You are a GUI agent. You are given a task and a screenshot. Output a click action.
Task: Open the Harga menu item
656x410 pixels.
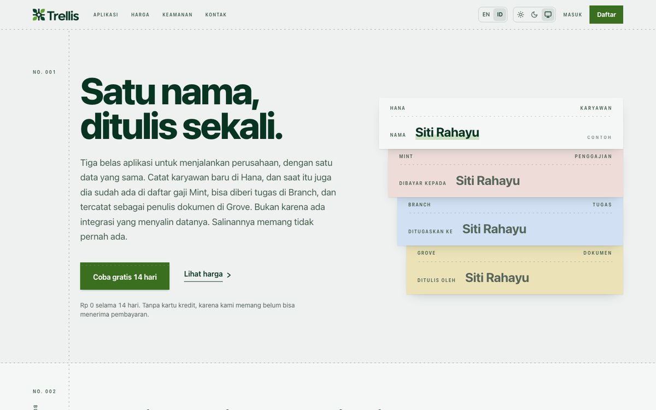(140, 15)
